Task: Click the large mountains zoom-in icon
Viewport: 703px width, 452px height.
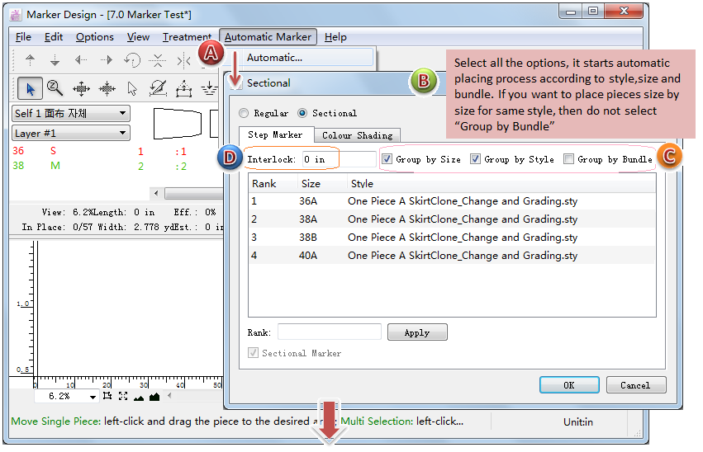Action: (154, 397)
